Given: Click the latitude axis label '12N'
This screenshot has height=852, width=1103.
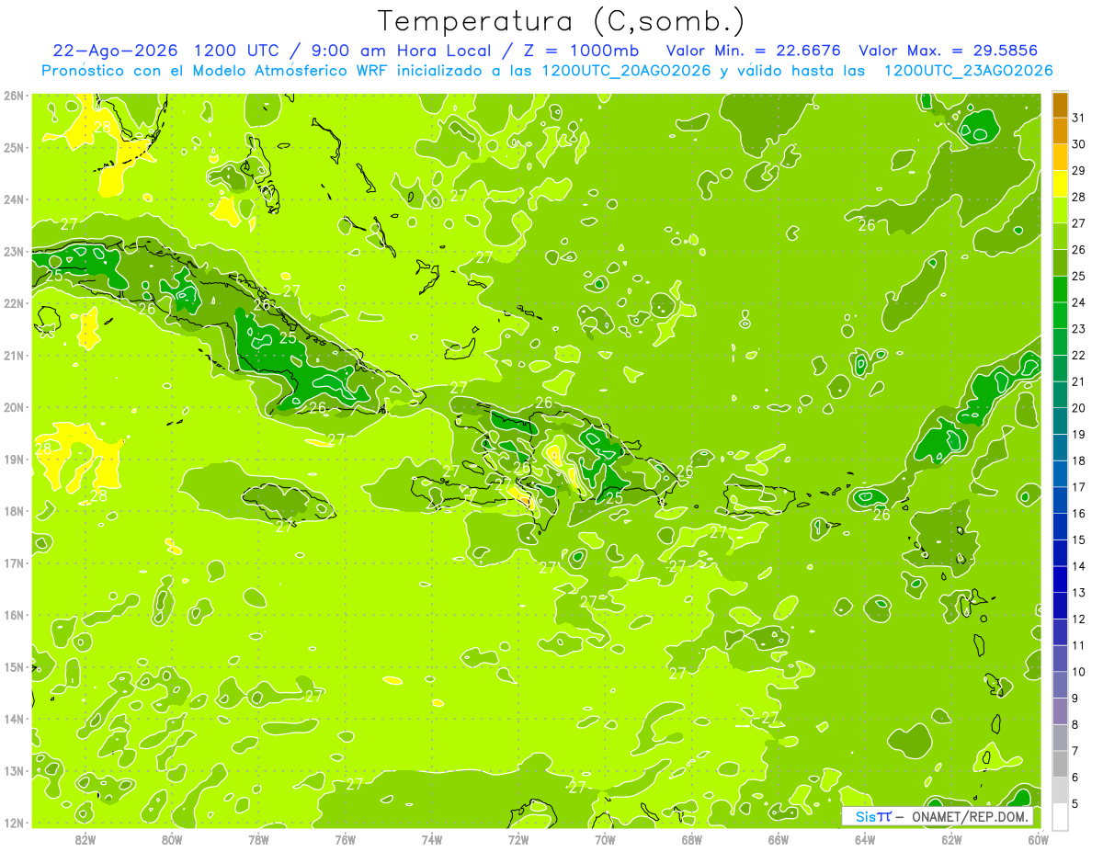Looking at the screenshot, I should pos(14,823).
